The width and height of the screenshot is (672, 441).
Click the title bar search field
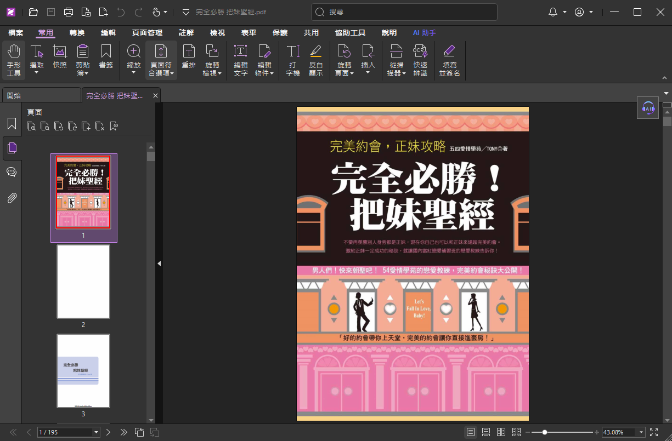pyautogui.click(x=404, y=12)
